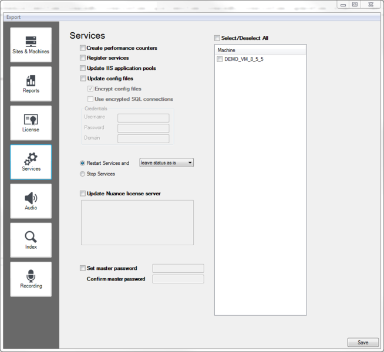Open the Recording microphone section

tap(31, 279)
